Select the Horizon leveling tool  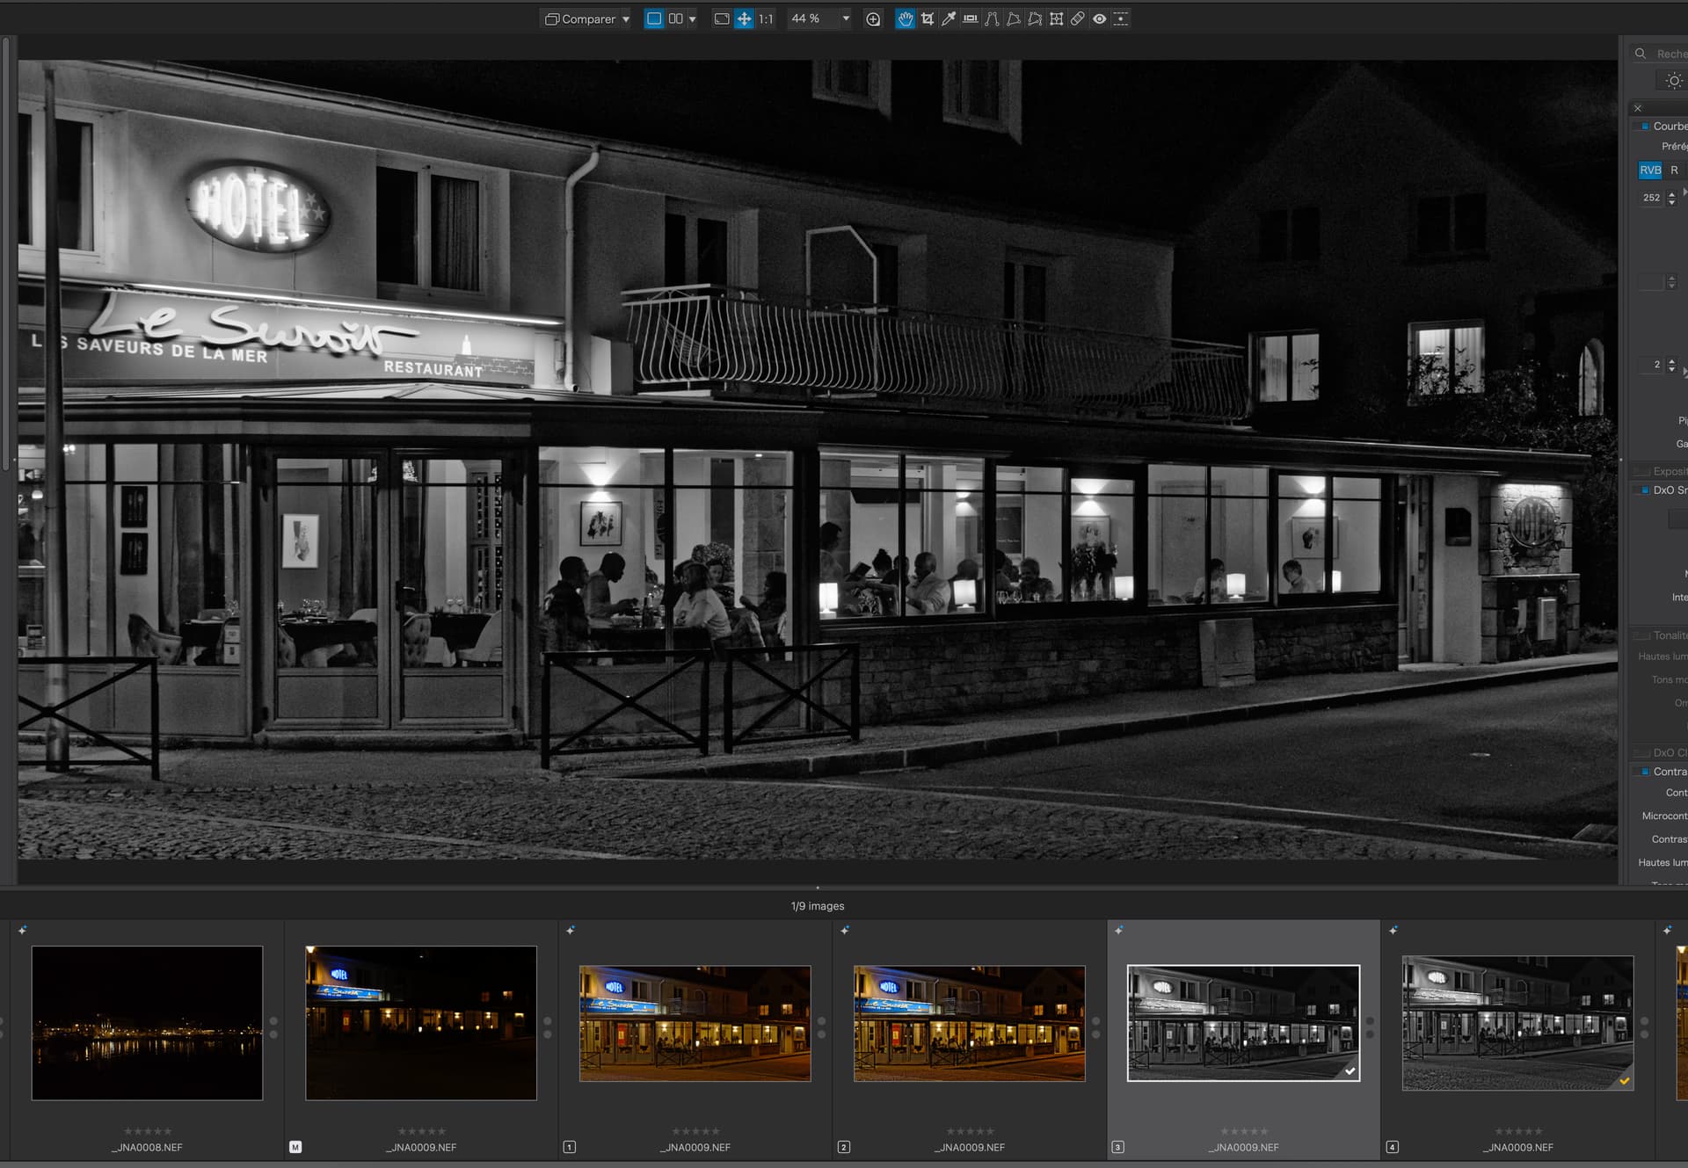pos(970,18)
